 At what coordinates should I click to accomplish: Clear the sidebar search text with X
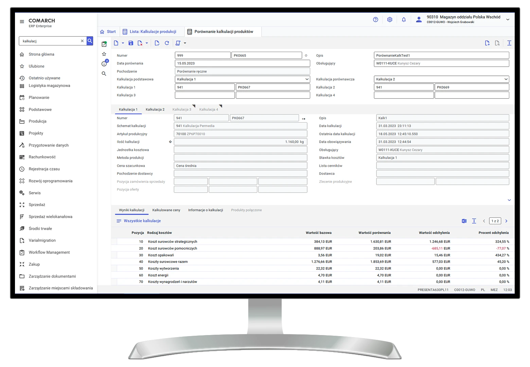[x=82, y=41]
